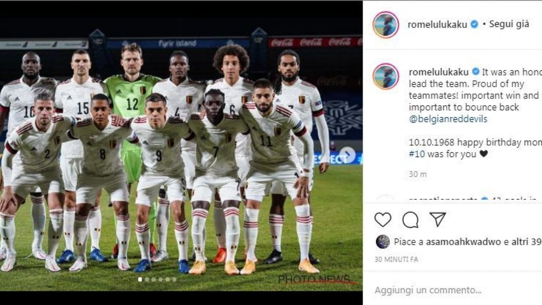Click asamoahkwadwo's small liker avatar
The height and width of the screenshot is (305, 542).
pos(383,242)
